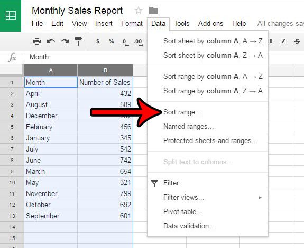Click the December cell
The width and height of the screenshot is (304, 248).
tap(51, 116)
